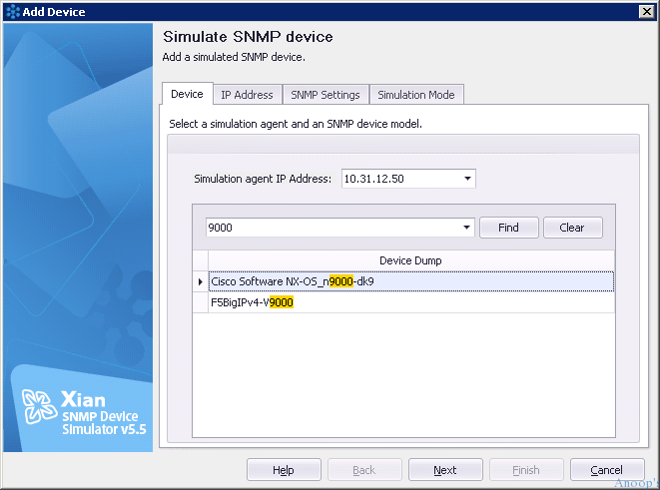Click the Find button
The height and width of the screenshot is (490, 660).
tap(509, 228)
